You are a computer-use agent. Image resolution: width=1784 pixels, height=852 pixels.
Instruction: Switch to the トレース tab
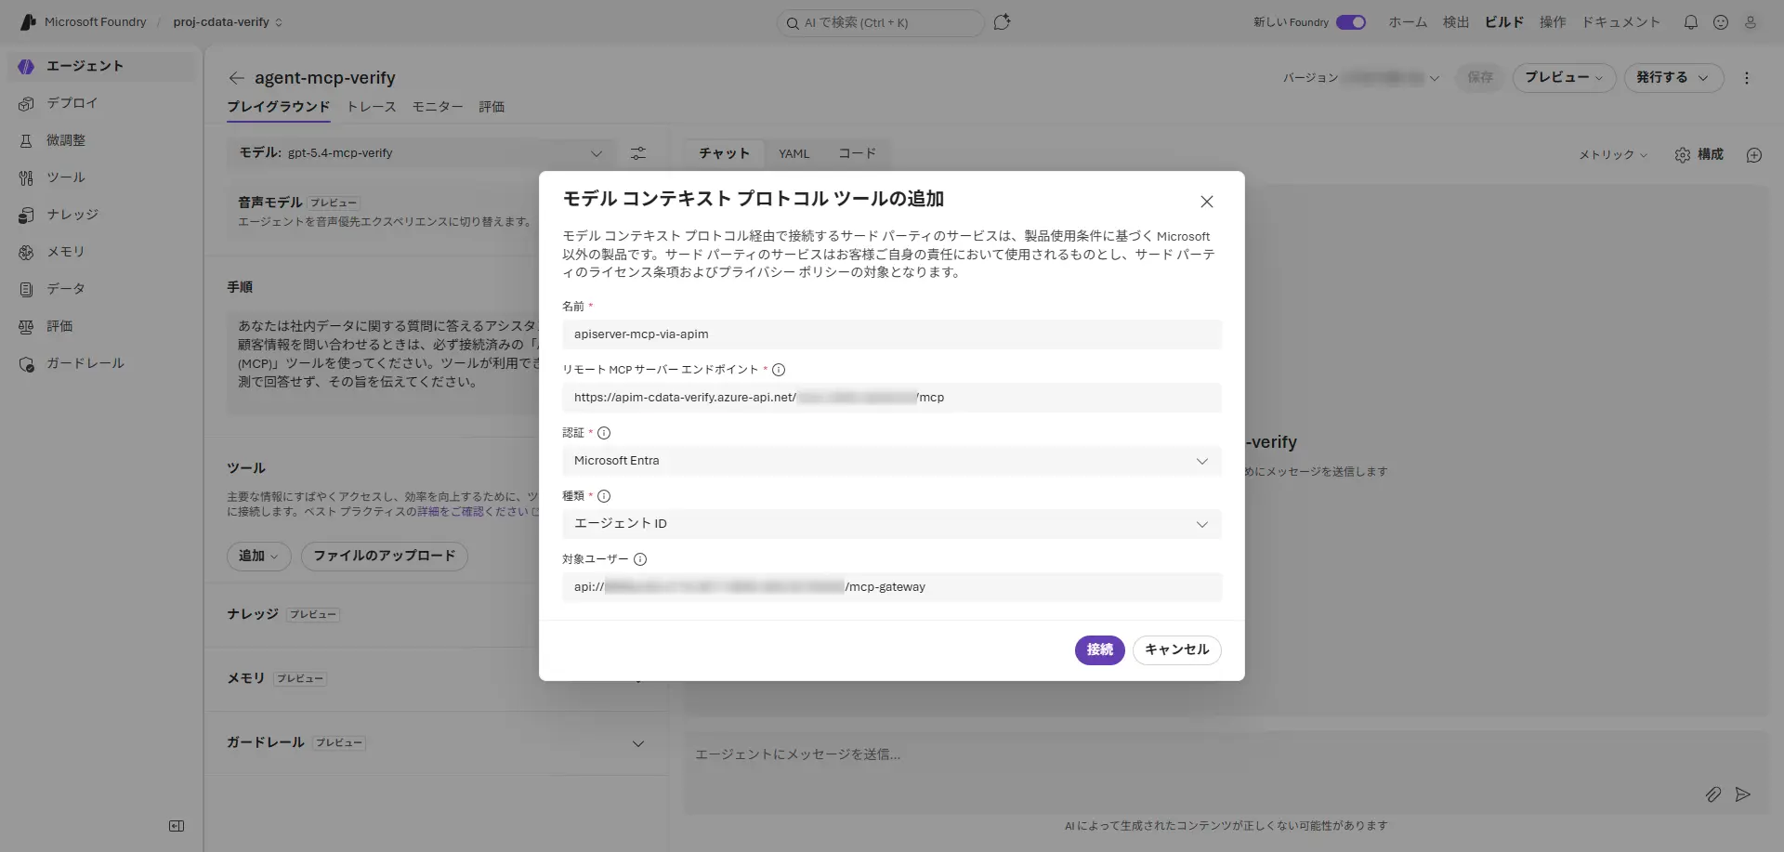tap(372, 107)
